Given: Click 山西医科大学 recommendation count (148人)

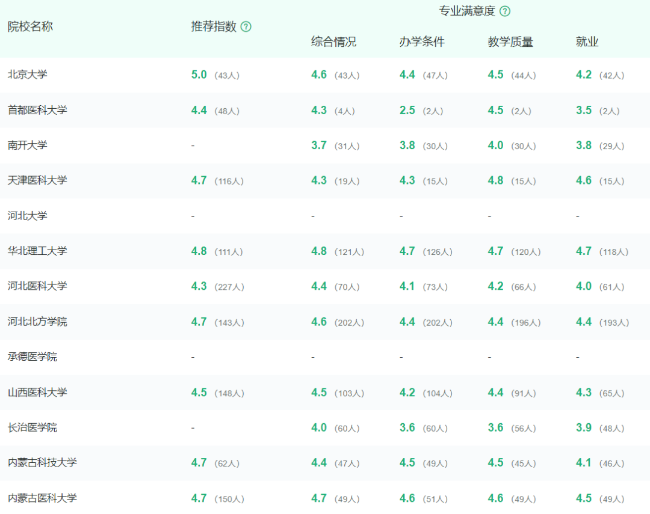Looking at the screenshot, I should pyautogui.click(x=229, y=393).
